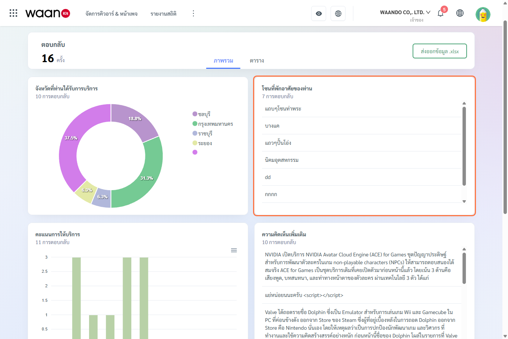
Task: Open the notification bell with badge 5
Action: tap(441, 13)
